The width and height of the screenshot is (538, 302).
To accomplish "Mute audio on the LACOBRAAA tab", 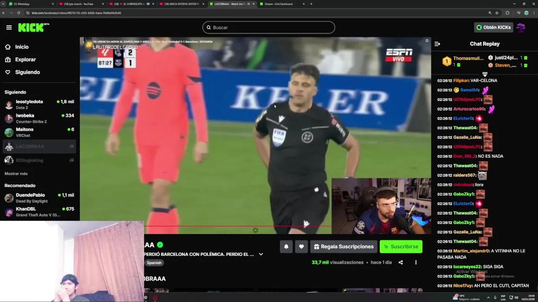I will (248, 4).
